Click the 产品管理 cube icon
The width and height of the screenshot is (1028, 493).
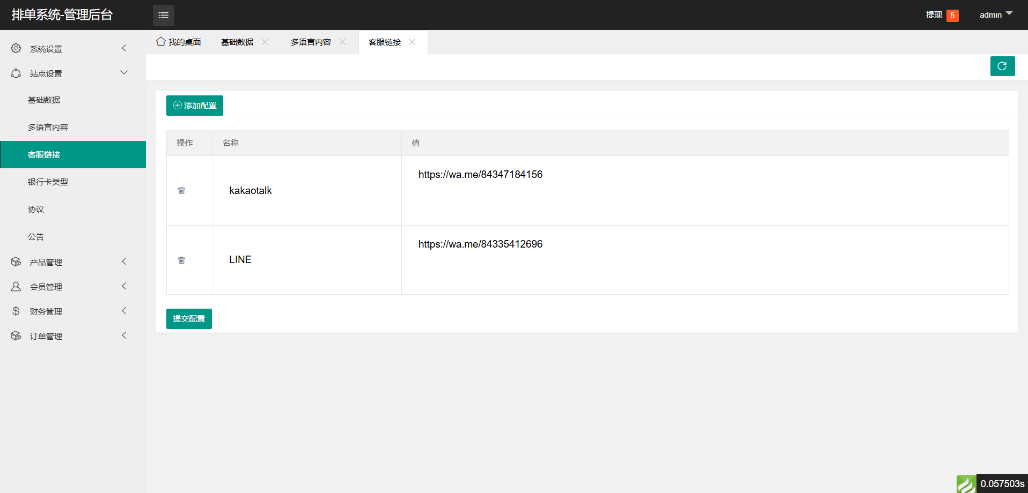tap(16, 262)
